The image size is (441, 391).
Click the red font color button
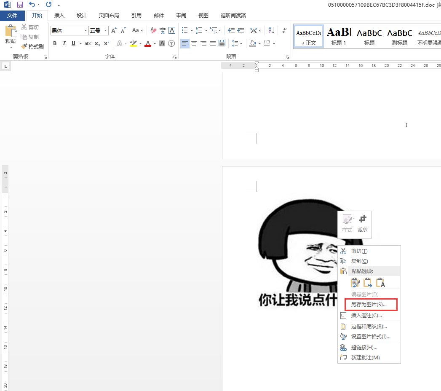click(147, 43)
